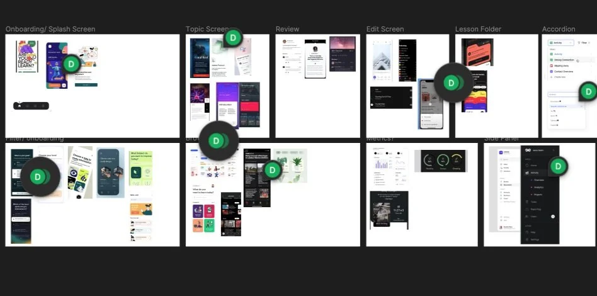The height and width of the screenshot is (296, 597).
Task: Click the D avatar beside Topic Screen label
Action: pyautogui.click(x=234, y=37)
